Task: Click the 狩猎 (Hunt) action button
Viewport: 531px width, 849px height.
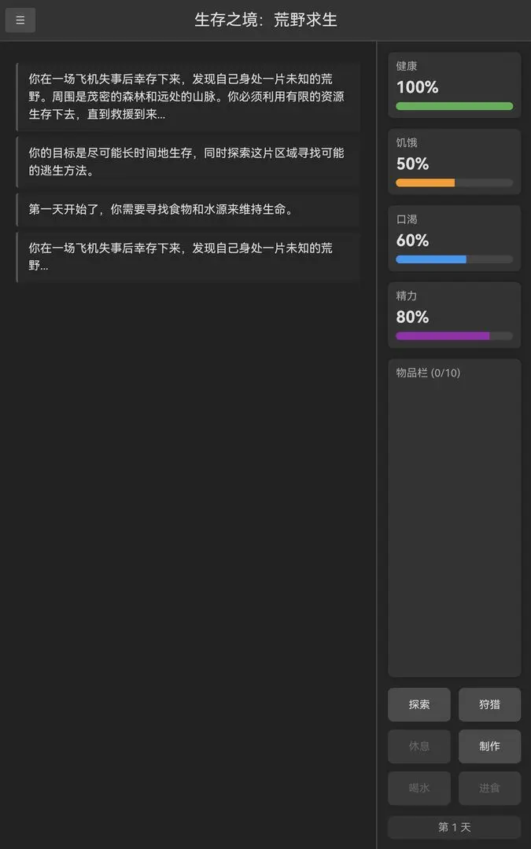Action: tap(489, 704)
